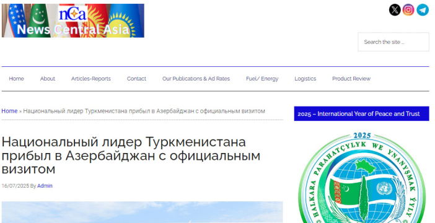
Task: Open the article's featured image
Action: coord(143,212)
